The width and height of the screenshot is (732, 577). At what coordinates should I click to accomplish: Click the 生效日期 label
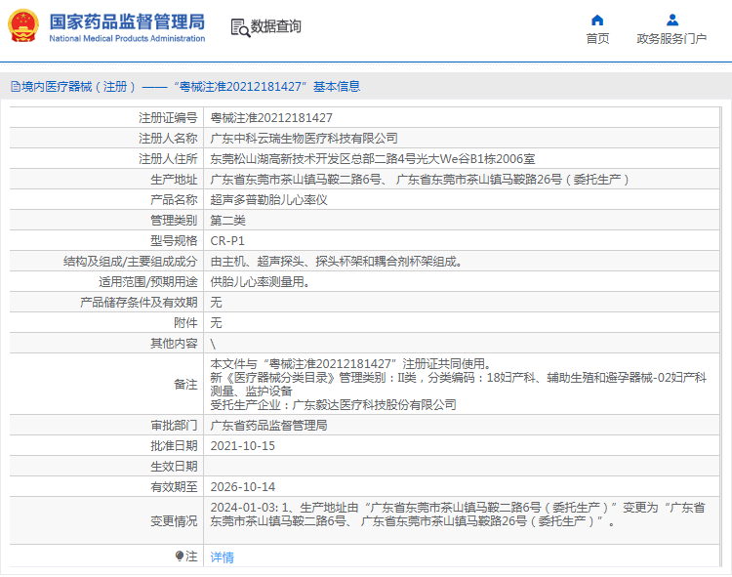pyautogui.click(x=174, y=467)
